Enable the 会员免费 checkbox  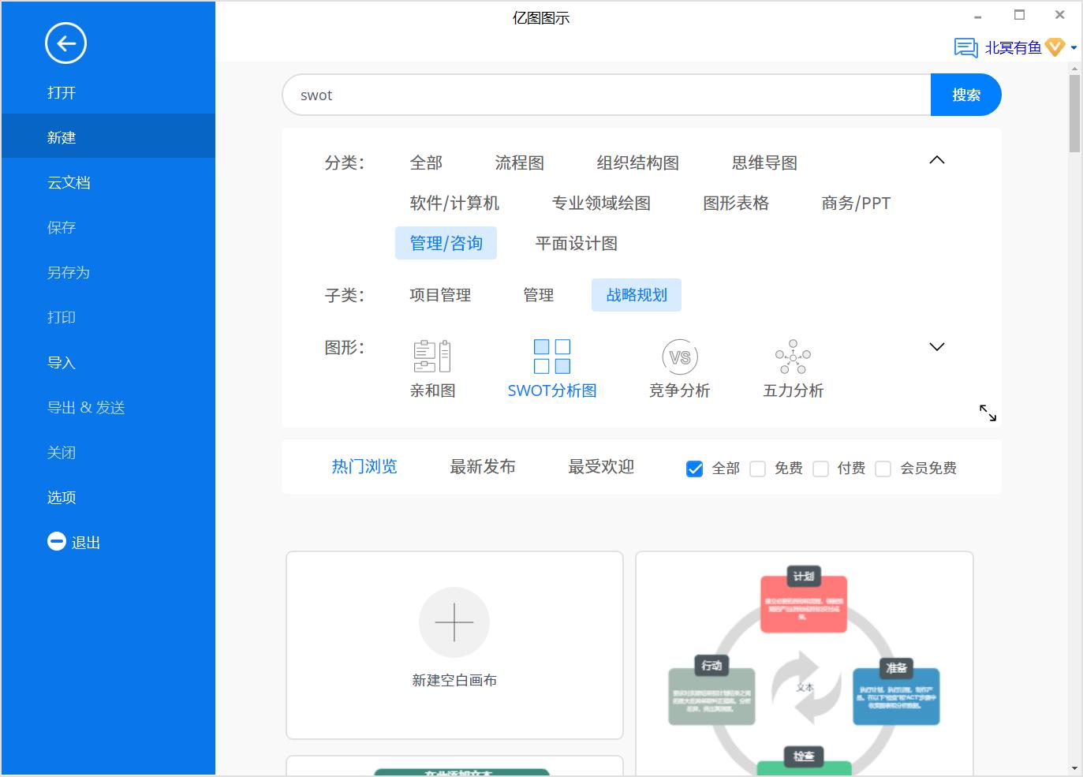(x=883, y=468)
